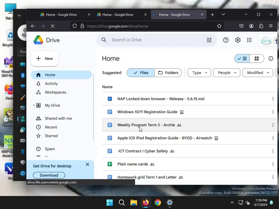Open Drive Settings gear icon
The width and height of the screenshot is (279, 209).
(x=238, y=40)
